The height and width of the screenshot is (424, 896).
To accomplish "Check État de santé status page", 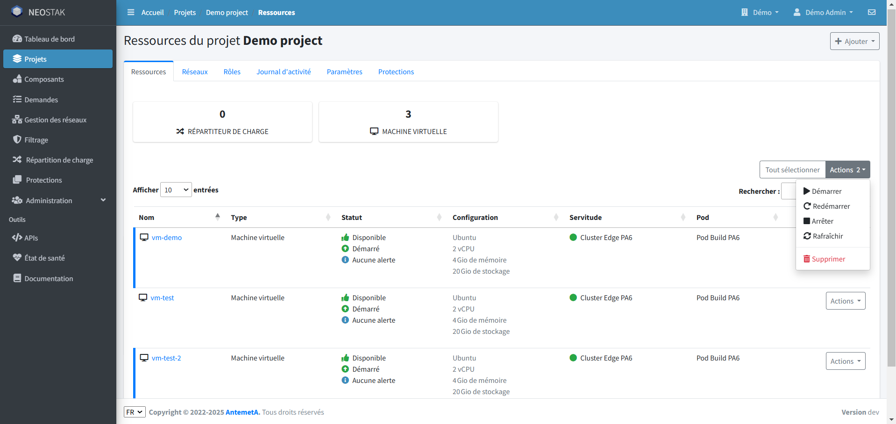I will click(x=45, y=257).
